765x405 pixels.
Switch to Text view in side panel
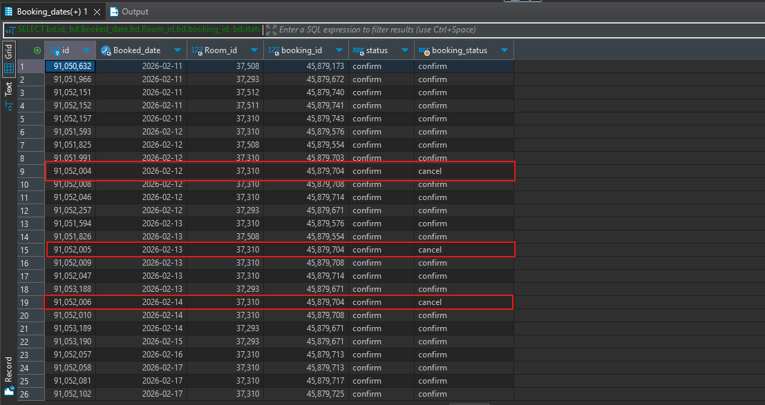pos(9,95)
